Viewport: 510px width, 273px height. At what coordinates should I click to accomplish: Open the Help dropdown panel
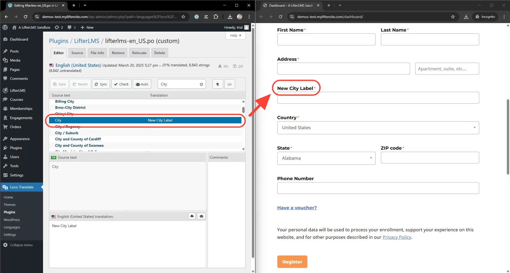coord(235,36)
